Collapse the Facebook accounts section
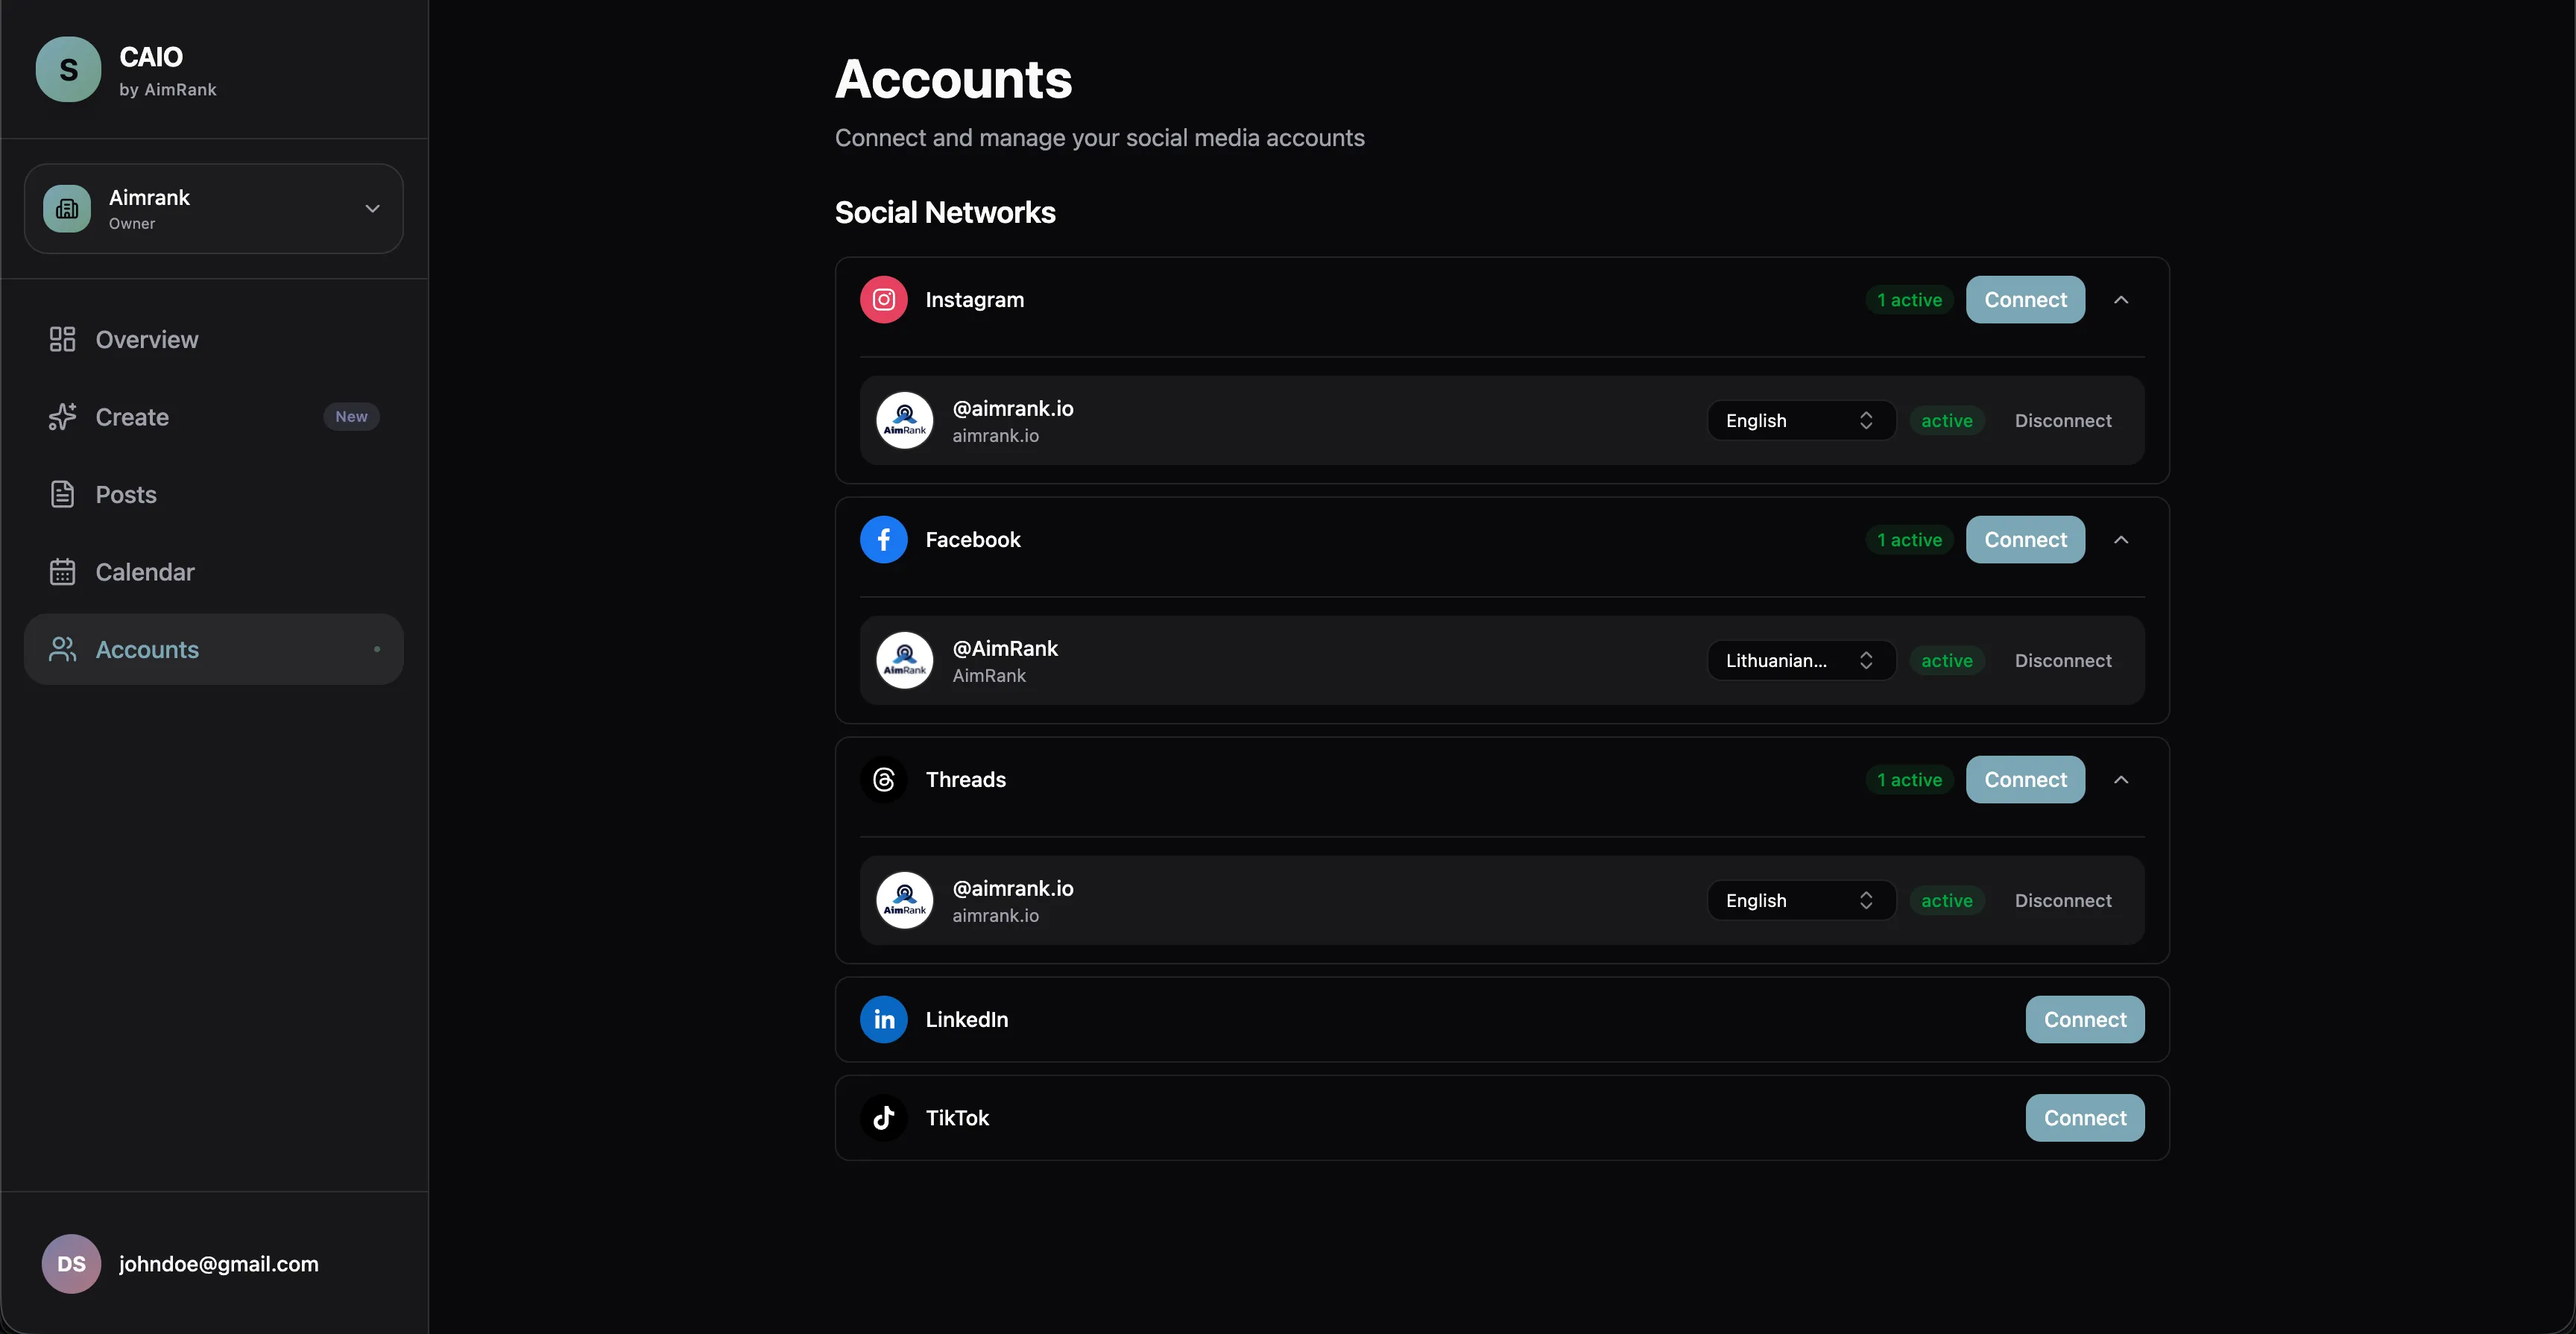 tap(2123, 539)
